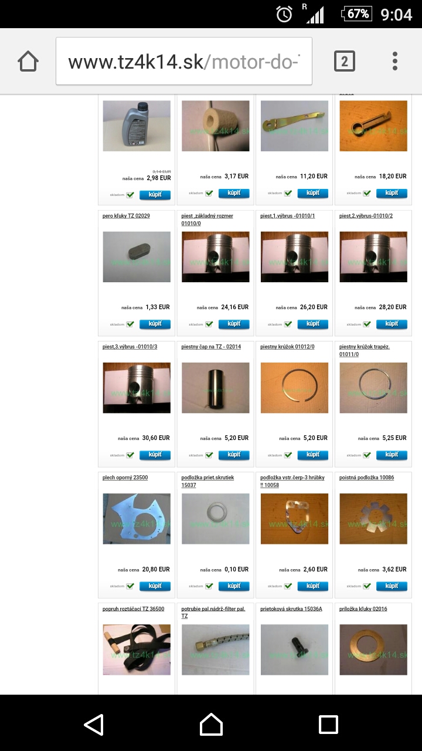Tap the Android back navigation button
422x751 pixels.
(94, 725)
